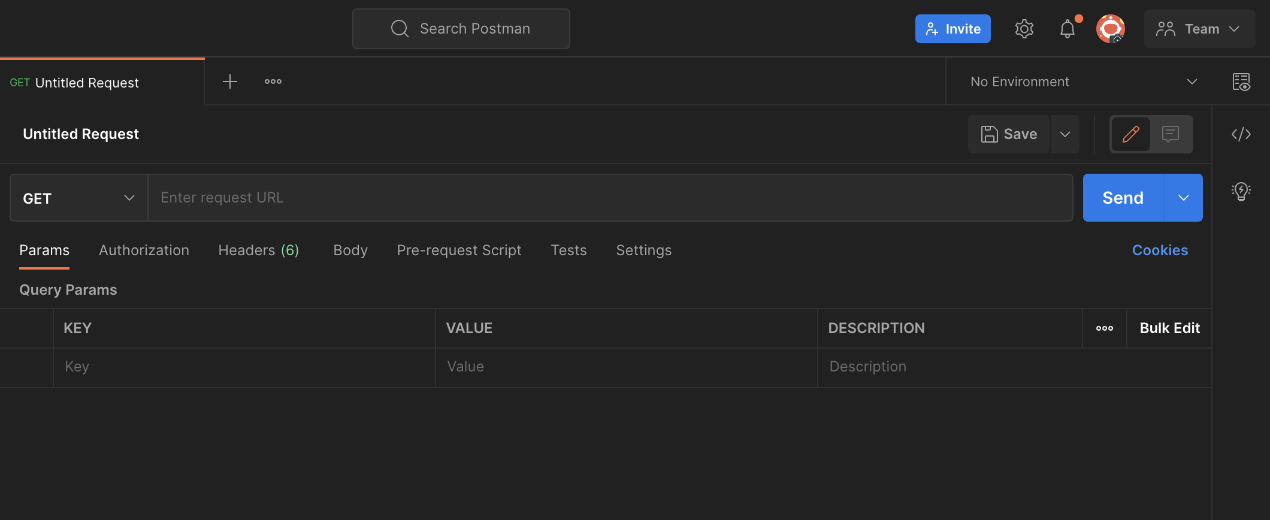Switch to pencil edit mode
Image resolution: width=1270 pixels, height=520 pixels.
[1130, 134]
